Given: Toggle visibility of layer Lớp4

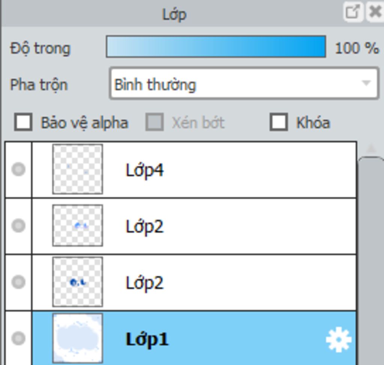Looking at the screenshot, I should 18,169.
